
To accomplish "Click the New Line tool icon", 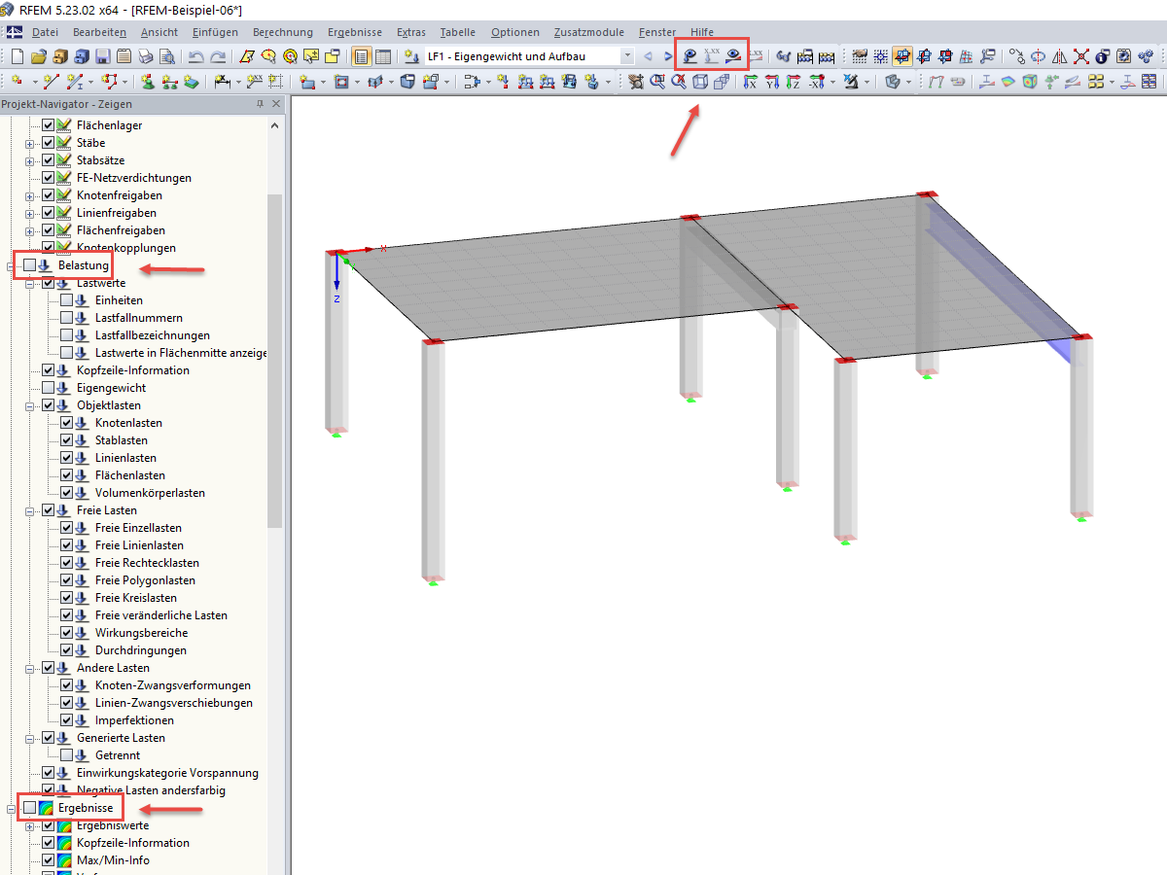I will (x=51, y=82).
